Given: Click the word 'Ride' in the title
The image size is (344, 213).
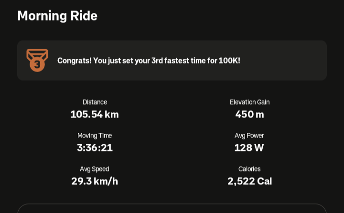Looking at the screenshot, I should 84,16.
